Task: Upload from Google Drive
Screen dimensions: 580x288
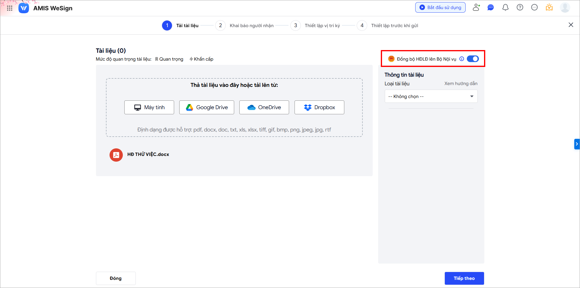Action: 206,107
